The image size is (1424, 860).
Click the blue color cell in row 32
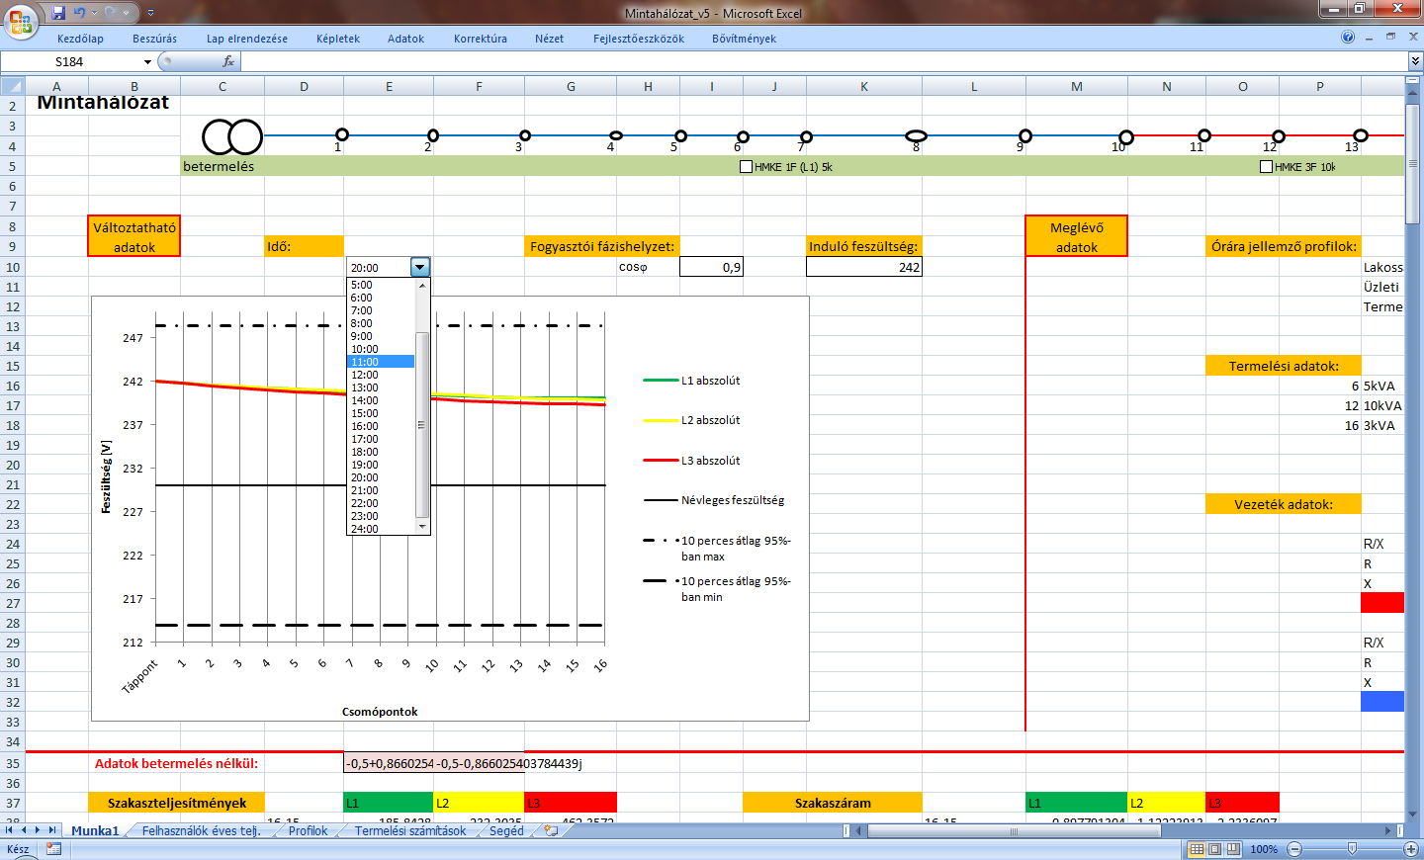1382,701
